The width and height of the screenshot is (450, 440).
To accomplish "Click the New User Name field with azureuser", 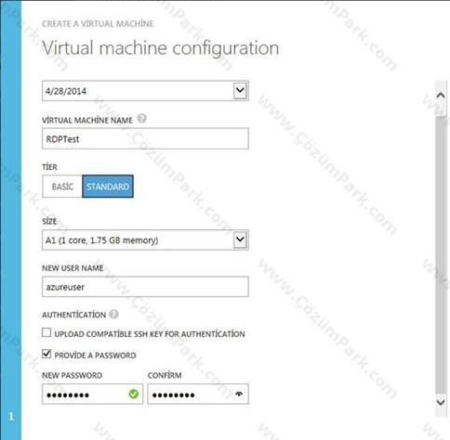I will coord(145,287).
